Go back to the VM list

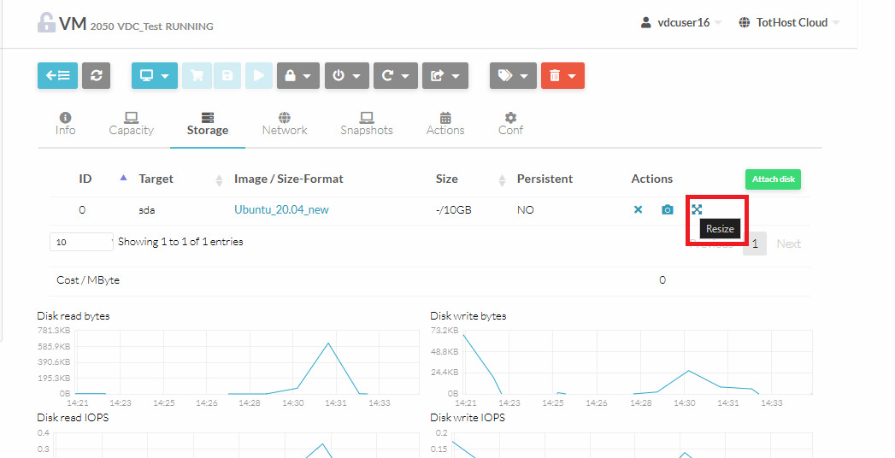coord(57,75)
